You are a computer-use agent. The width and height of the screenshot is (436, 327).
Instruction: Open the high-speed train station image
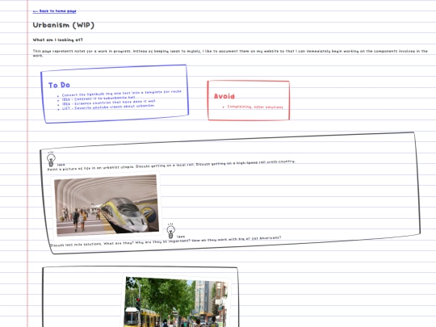107,205
